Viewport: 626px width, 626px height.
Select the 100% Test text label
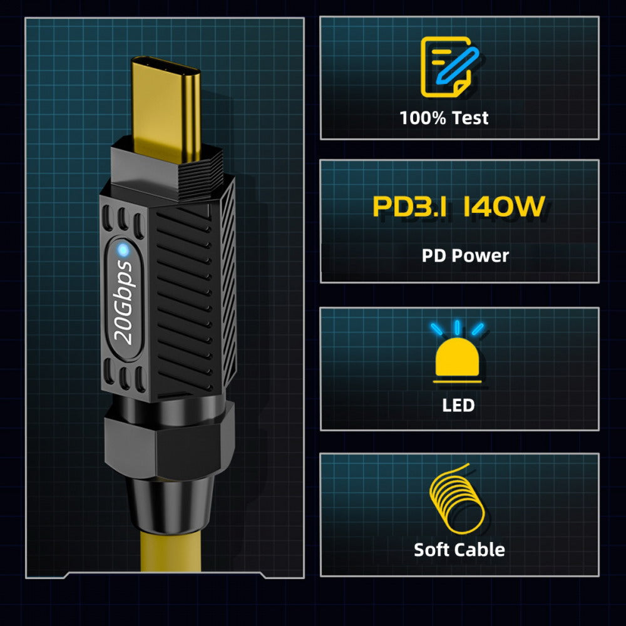click(444, 118)
